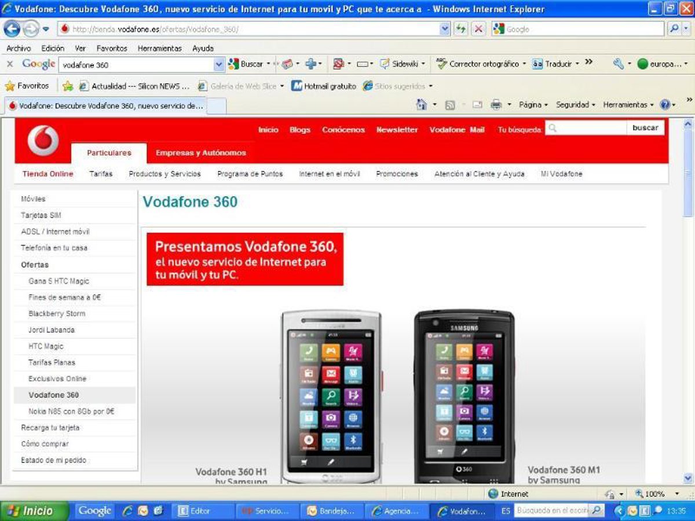This screenshot has width=695, height=521.
Task: Open the Herramientas menu in menu bar
Action: coord(159,48)
